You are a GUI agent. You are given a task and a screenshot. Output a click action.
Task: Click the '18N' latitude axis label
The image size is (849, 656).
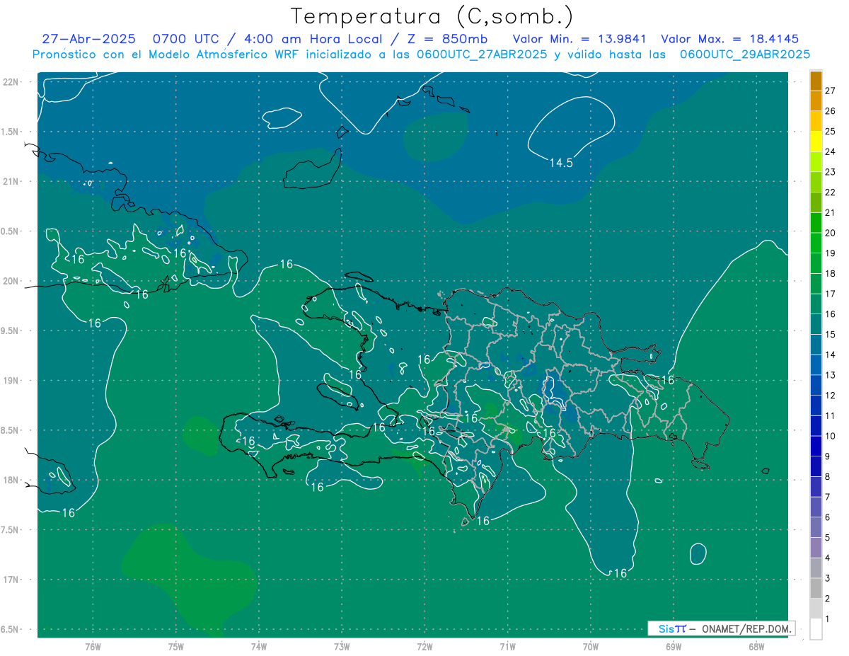(11, 480)
